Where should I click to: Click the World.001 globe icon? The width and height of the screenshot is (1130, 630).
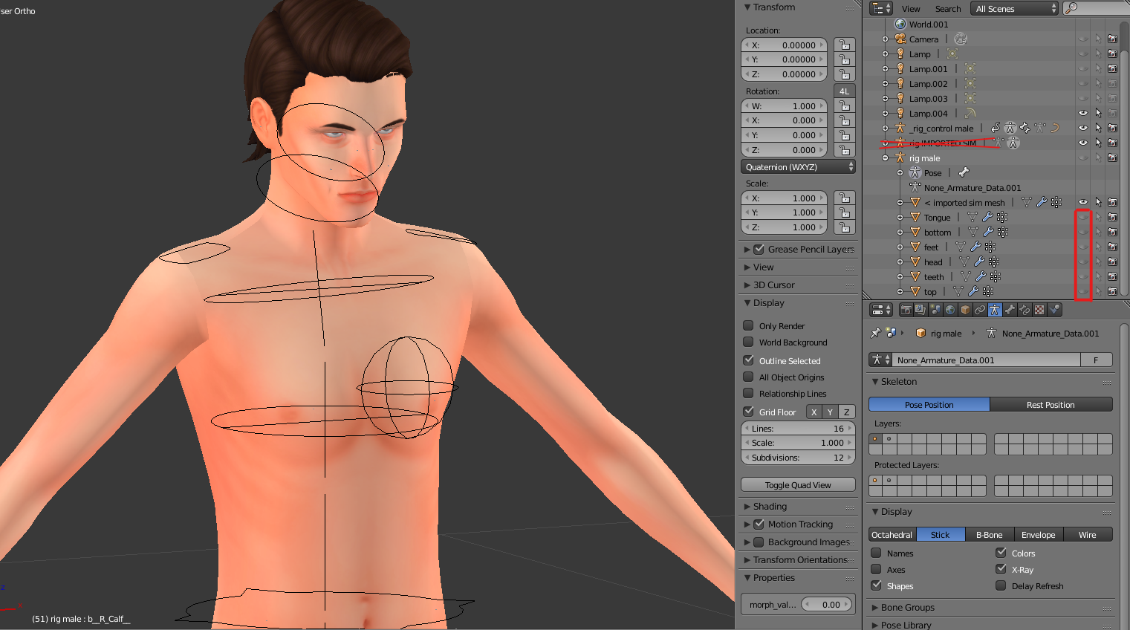[x=900, y=24]
